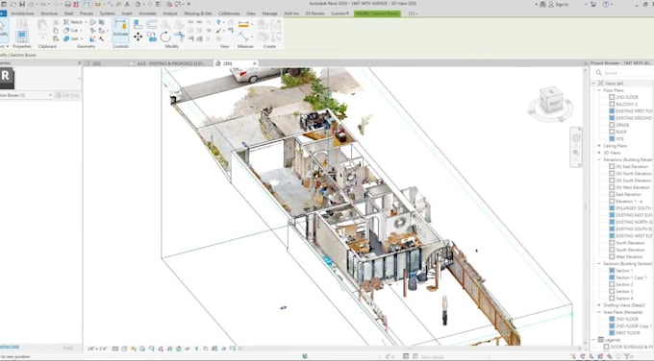The image size is (654, 361).
Task: Check the 2ND FLOOR floor plan box
Action: pos(612,97)
